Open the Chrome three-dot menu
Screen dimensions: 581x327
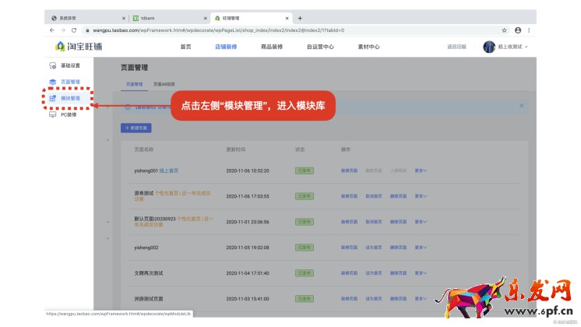tap(530, 30)
